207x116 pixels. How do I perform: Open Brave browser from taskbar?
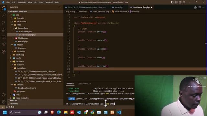tap(52, 112)
